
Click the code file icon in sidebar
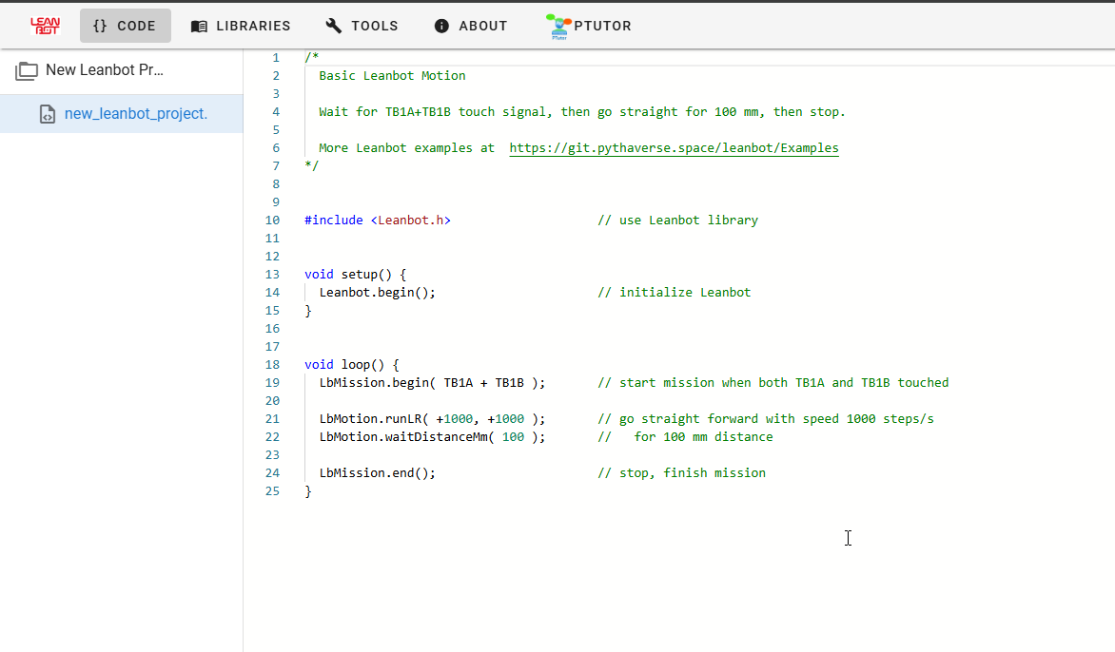click(x=47, y=114)
